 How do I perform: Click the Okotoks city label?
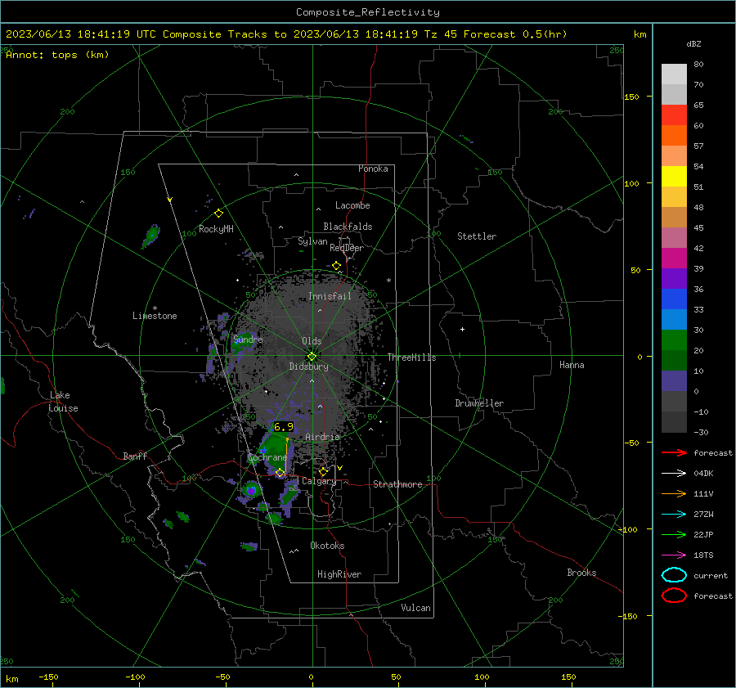coord(327,546)
